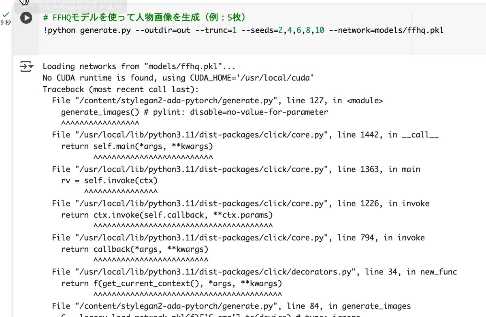Click the python generate.py command line
Image resolution: width=486 pixels, height=317 pixels.
[x=243, y=30]
